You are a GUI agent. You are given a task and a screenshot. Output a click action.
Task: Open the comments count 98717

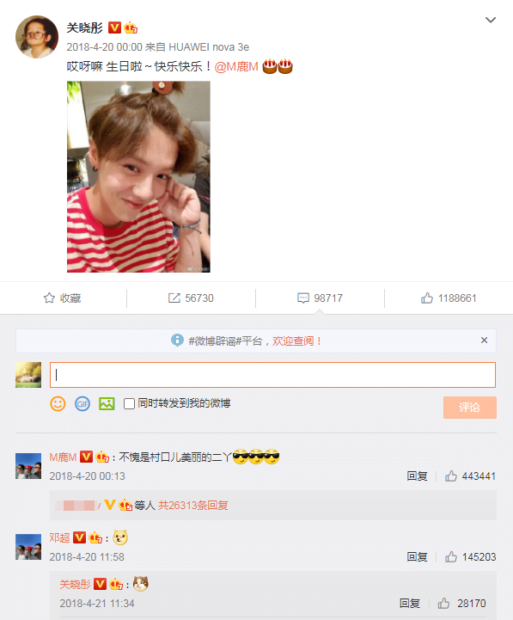click(320, 298)
